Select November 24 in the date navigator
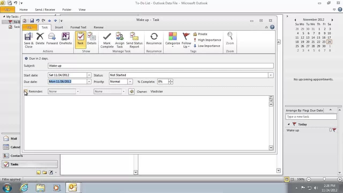Image resolution: width=343 pixels, height=193 pixels. coord(329,42)
